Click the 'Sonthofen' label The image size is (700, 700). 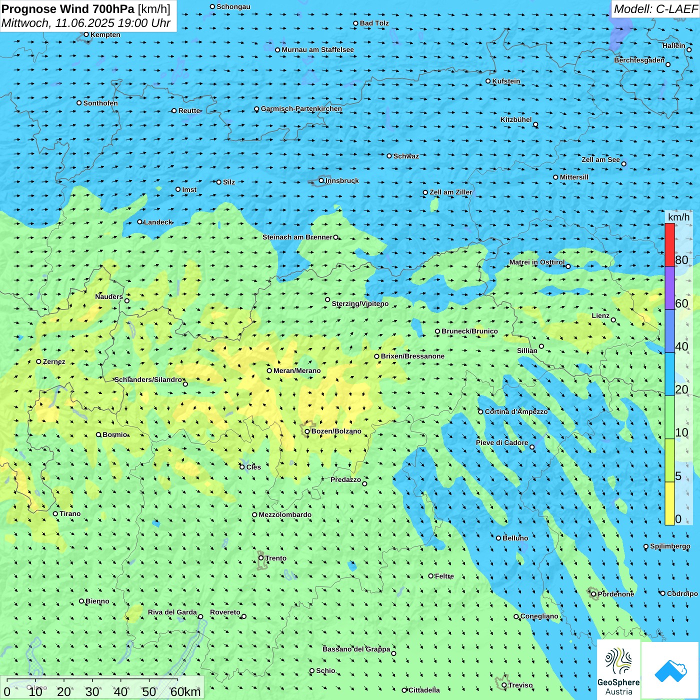coord(100,103)
